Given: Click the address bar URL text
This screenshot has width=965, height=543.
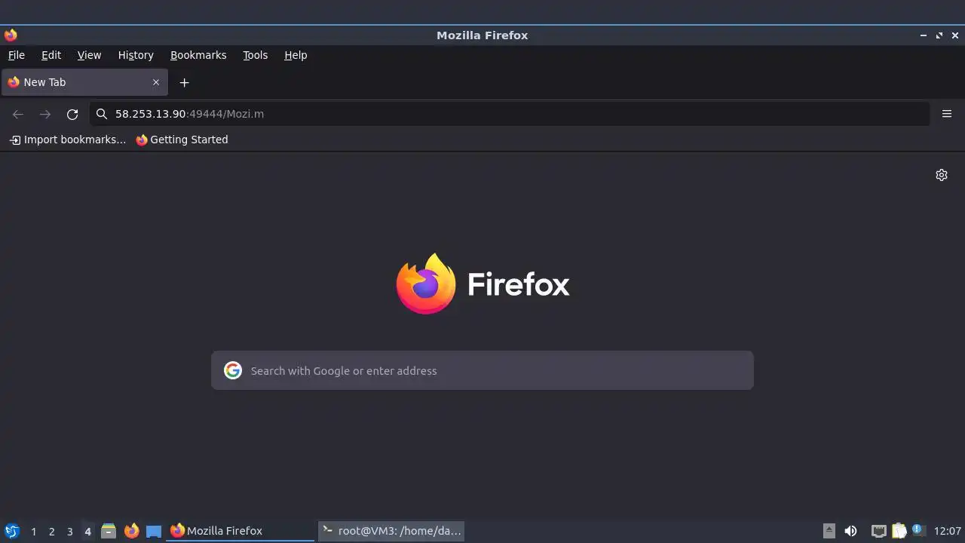Looking at the screenshot, I should [x=189, y=114].
